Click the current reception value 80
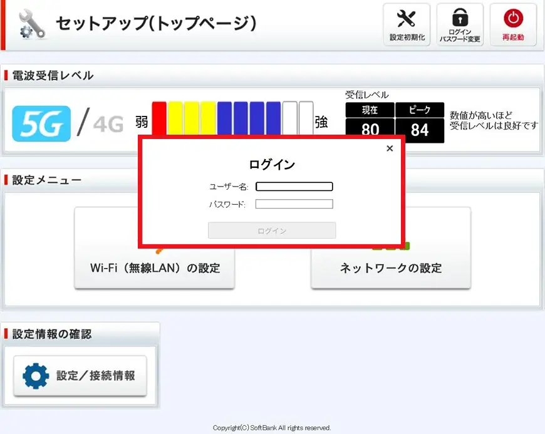 [x=370, y=130]
